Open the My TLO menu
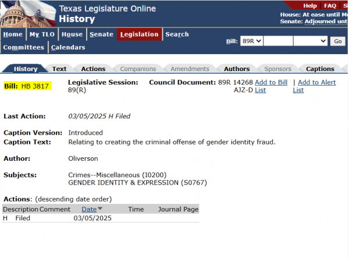 pos(41,34)
